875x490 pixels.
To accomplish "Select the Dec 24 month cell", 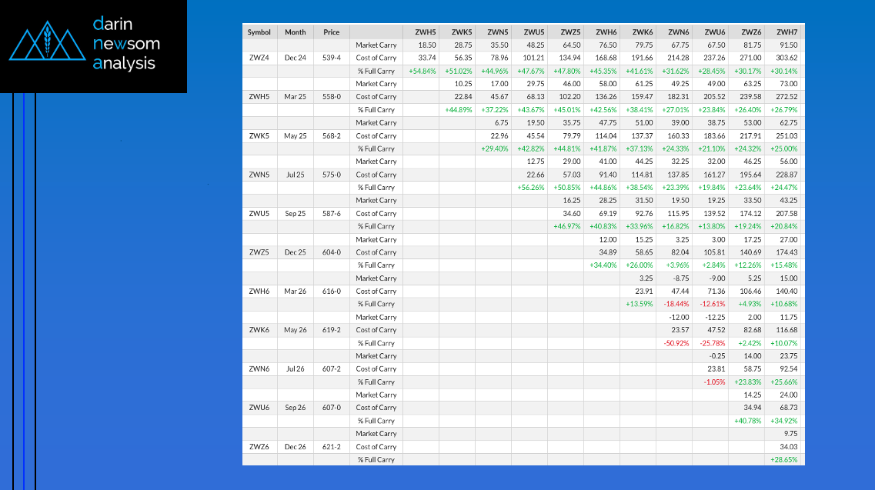I will point(295,58).
